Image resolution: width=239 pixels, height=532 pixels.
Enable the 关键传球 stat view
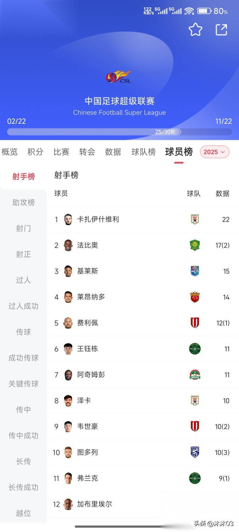pyautogui.click(x=23, y=384)
